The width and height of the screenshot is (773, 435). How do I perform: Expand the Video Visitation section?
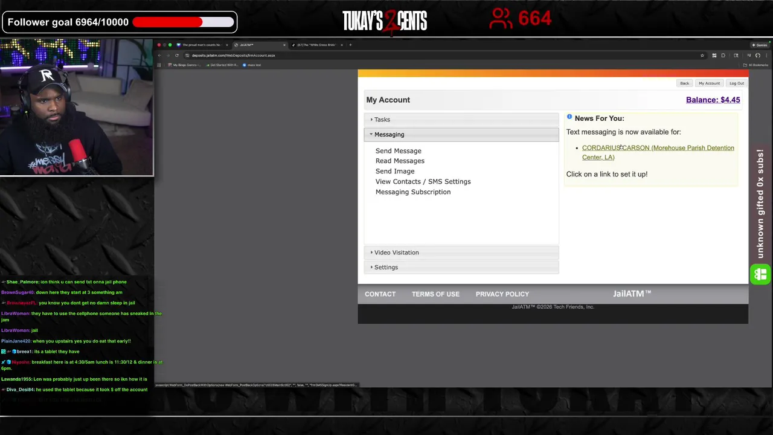tap(461, 253)
